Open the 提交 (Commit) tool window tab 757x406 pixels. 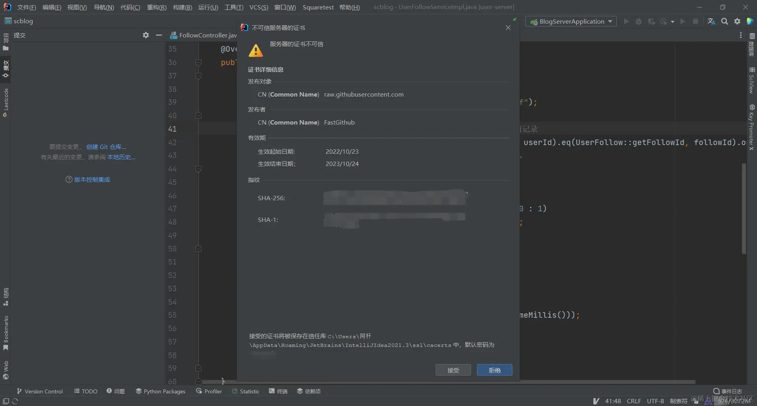(x=6, y=69)
